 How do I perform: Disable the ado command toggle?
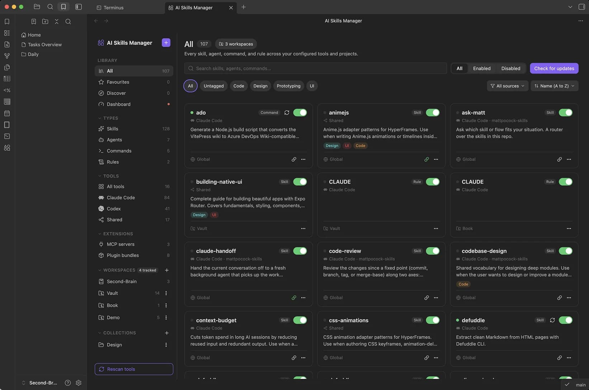coord(300,113)
